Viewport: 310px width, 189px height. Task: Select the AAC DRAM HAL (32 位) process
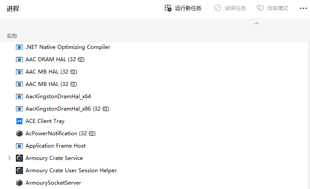pos(51,59)
